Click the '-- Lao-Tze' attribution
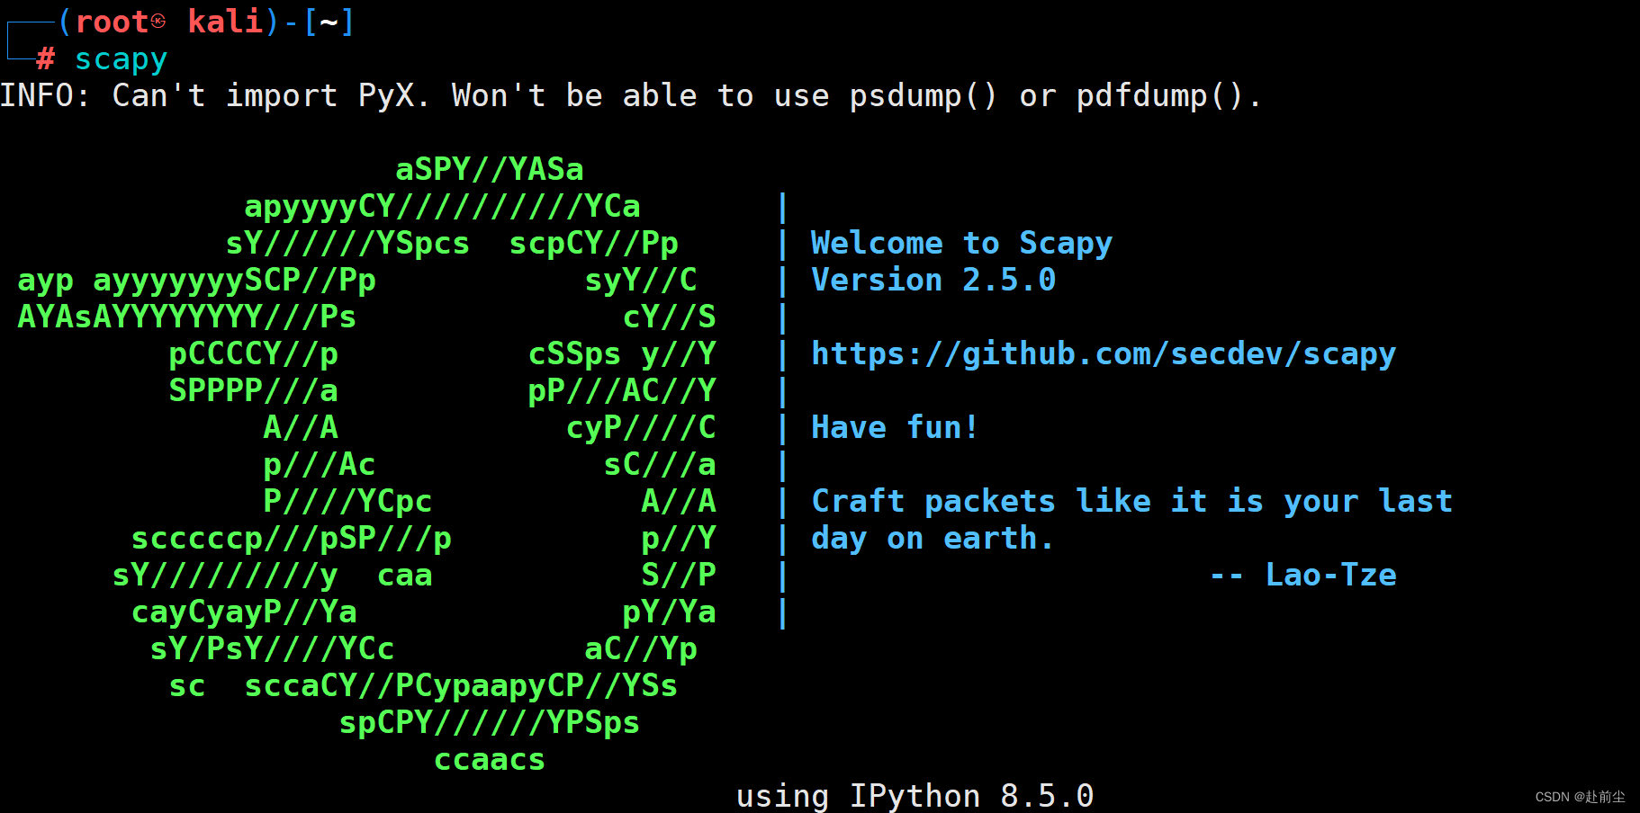Image resolution: width=1640 pixels, height=813 pixels. click(x=1303, y=576)
